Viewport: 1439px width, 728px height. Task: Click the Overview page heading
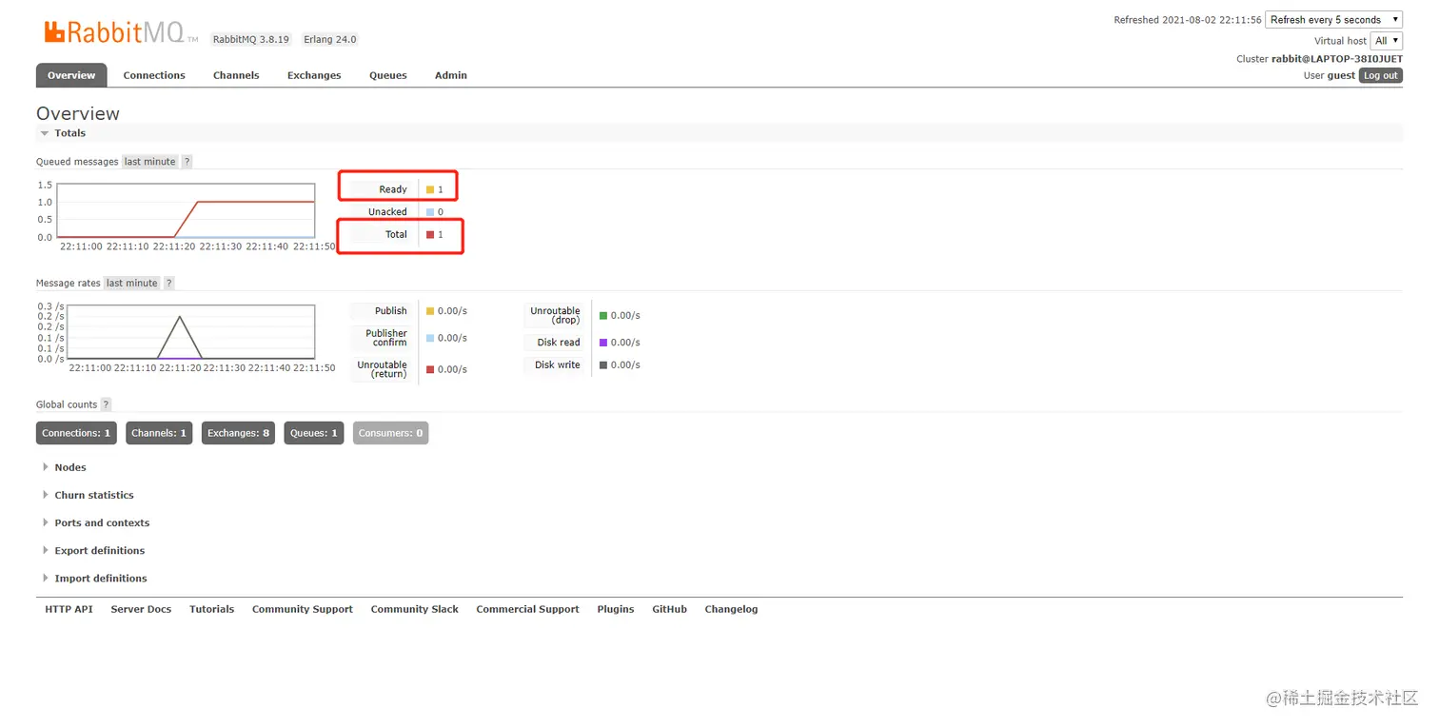tap(78, 113)
